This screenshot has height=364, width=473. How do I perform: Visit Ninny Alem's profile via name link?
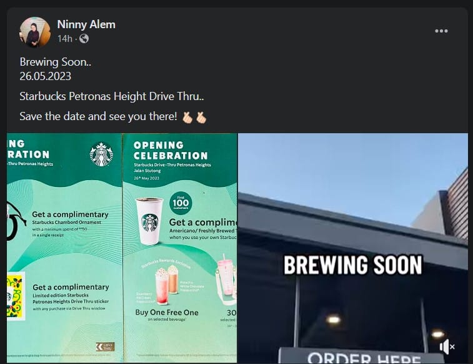click(86, 24)
